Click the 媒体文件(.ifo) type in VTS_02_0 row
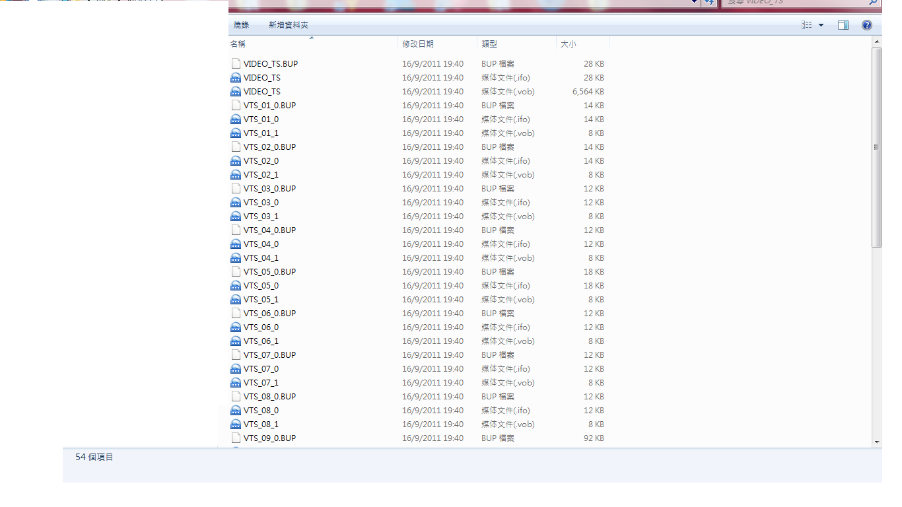This screenshot has height=507, width=902. click(x=506, y=161)
